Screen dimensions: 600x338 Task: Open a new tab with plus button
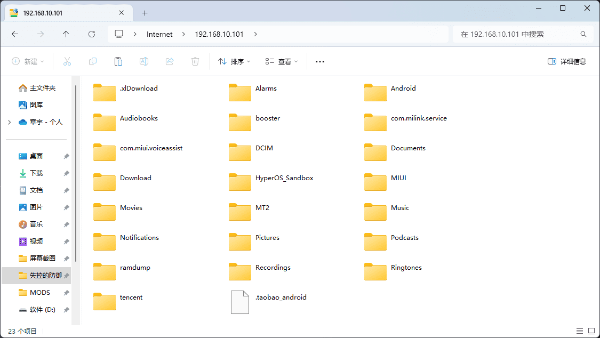point(145,13)
